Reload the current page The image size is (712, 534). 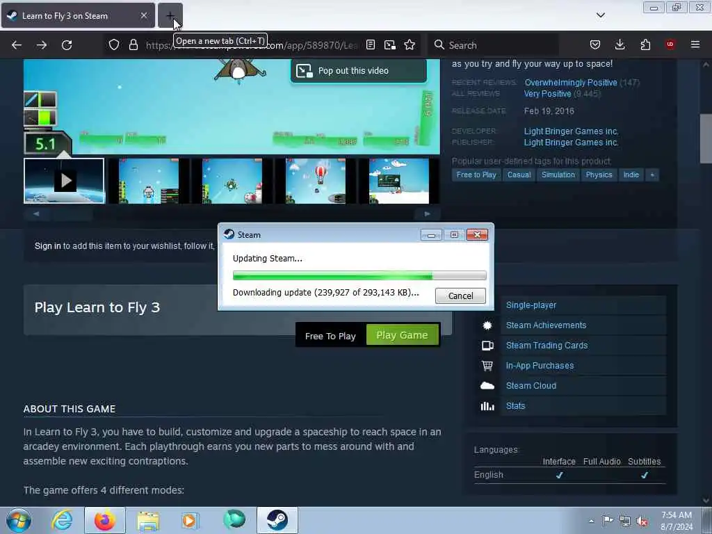[67, 45]
